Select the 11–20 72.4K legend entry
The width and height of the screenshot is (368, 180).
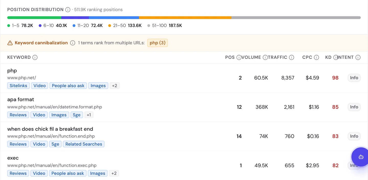(88, 26)
